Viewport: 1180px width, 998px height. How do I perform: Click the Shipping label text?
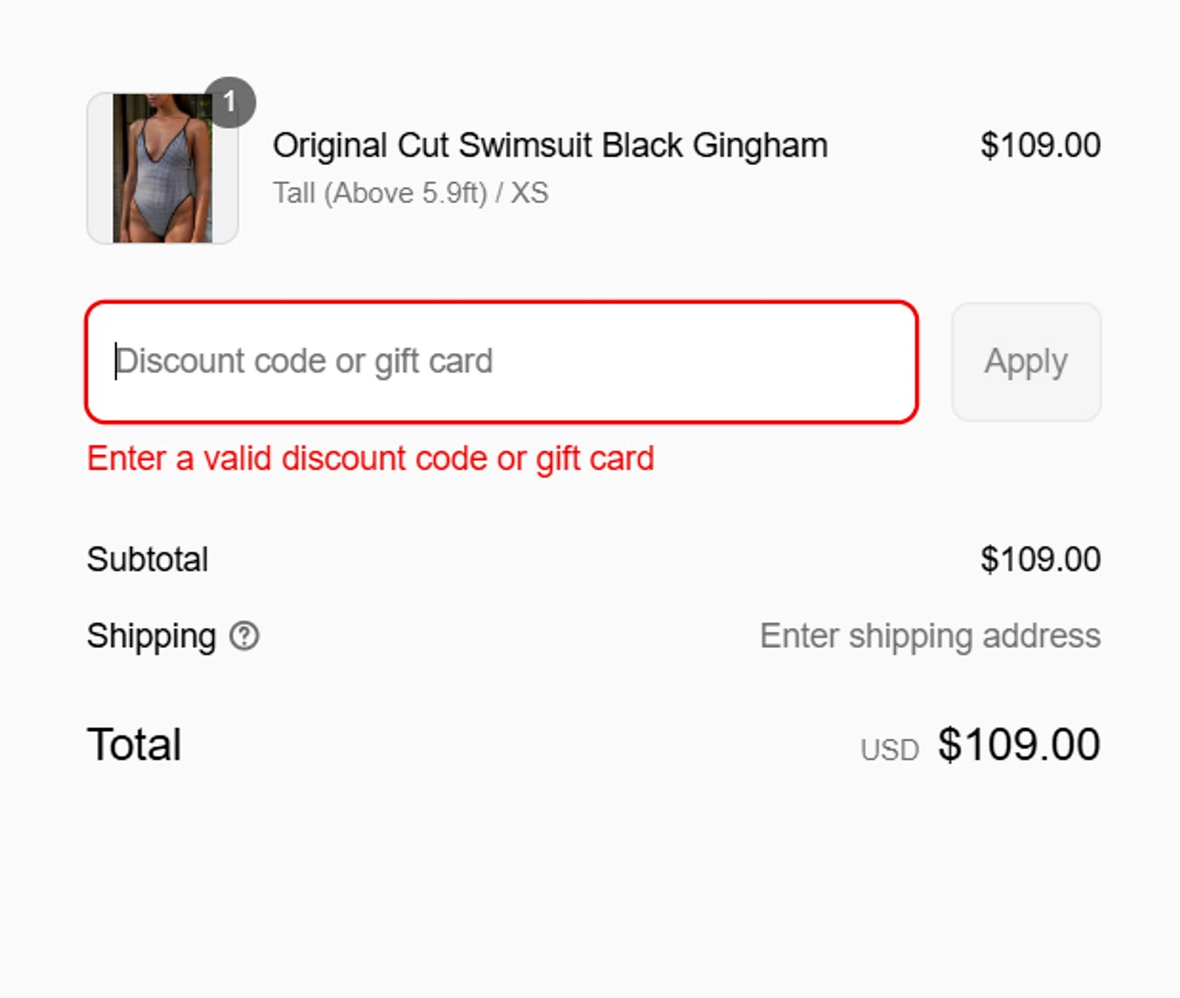[x=151, y=635]
